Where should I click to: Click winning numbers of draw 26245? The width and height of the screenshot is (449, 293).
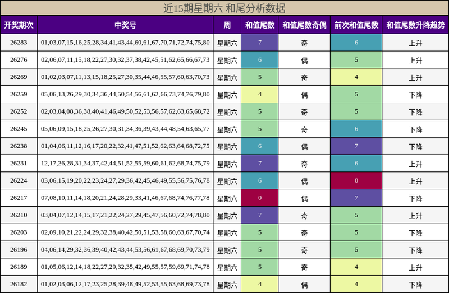[125, 129]
